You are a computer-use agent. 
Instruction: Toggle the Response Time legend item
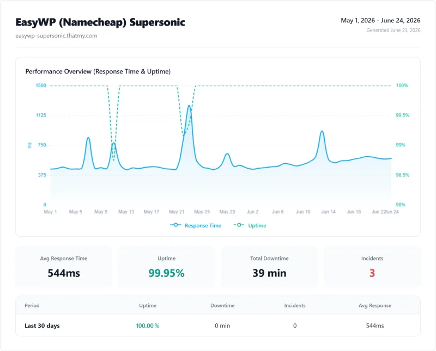tap(196, 225)
